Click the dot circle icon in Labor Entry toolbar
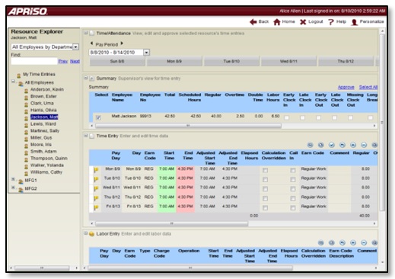The width and height of the screenshot is (395, 279). coord(353,242)
